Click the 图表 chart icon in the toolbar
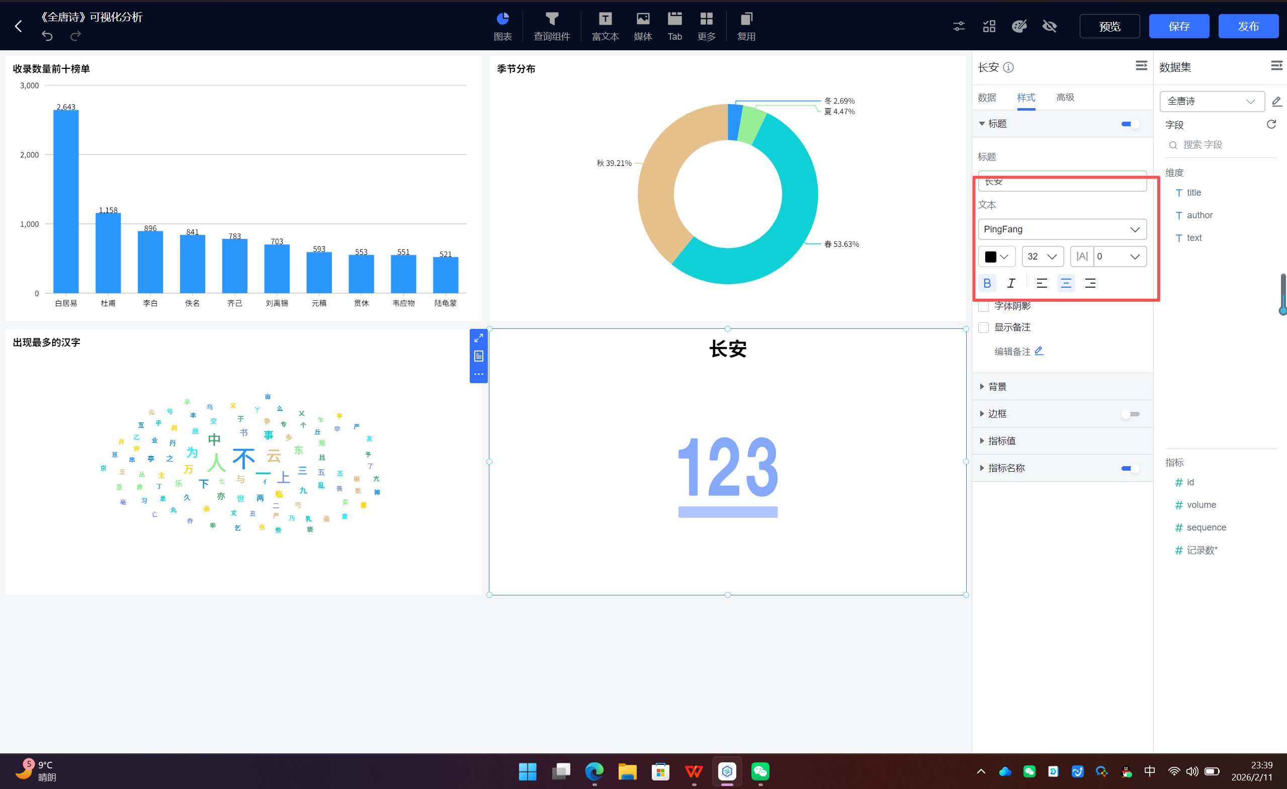The image size is (1287, 789). (502, 25)
